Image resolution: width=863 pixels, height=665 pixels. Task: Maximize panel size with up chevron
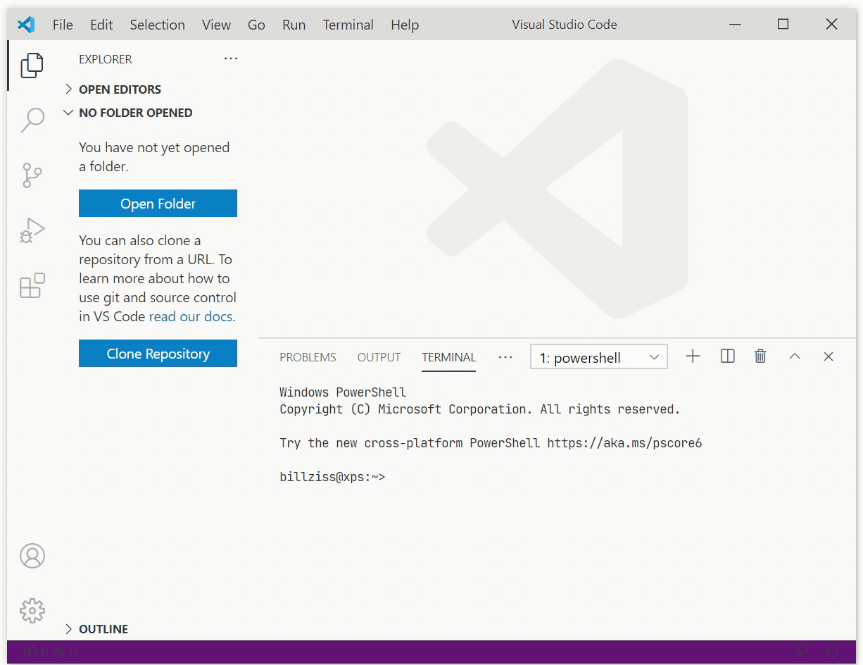click(795, 356)
